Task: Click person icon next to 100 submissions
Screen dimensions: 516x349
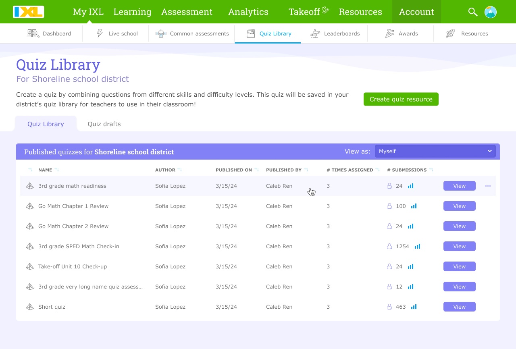Action: point(389,206)
